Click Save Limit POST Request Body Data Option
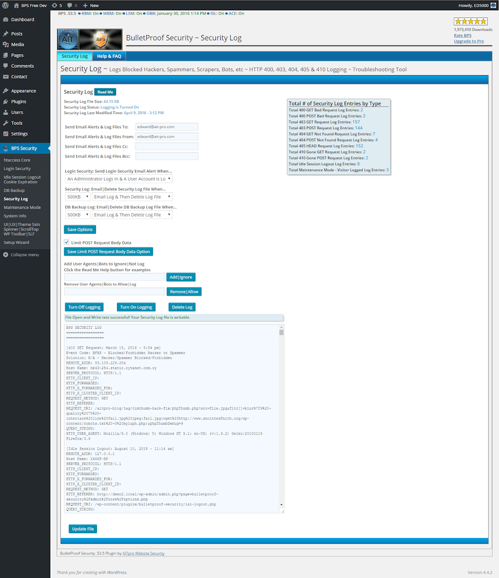Screen dimensions: 499x578 tap(108, 251)
